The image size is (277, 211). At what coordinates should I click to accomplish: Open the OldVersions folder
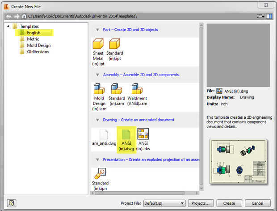pos(38,52)
